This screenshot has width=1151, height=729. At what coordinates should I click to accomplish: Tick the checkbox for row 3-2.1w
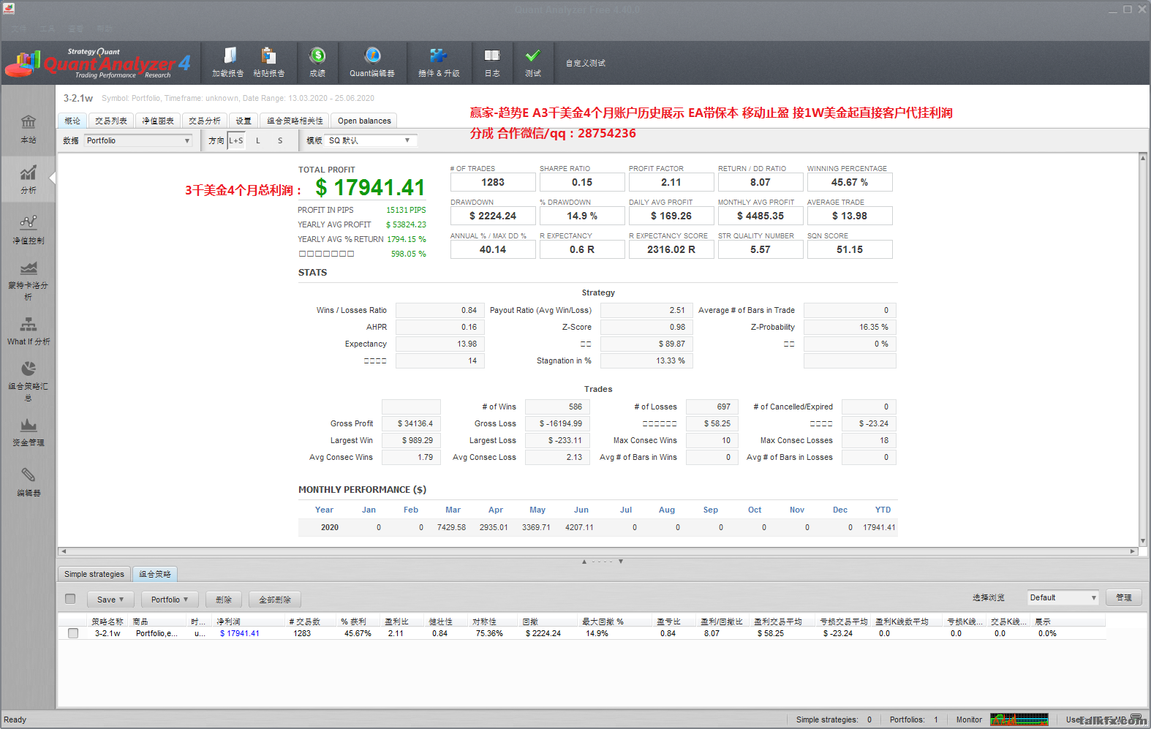[73, 633]
